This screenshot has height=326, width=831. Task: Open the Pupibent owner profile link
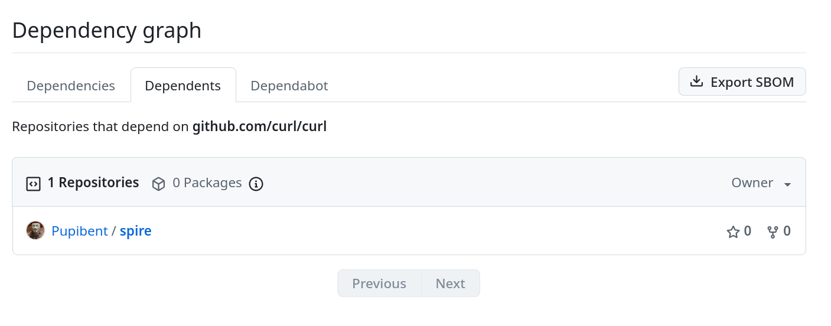point(79,231)
